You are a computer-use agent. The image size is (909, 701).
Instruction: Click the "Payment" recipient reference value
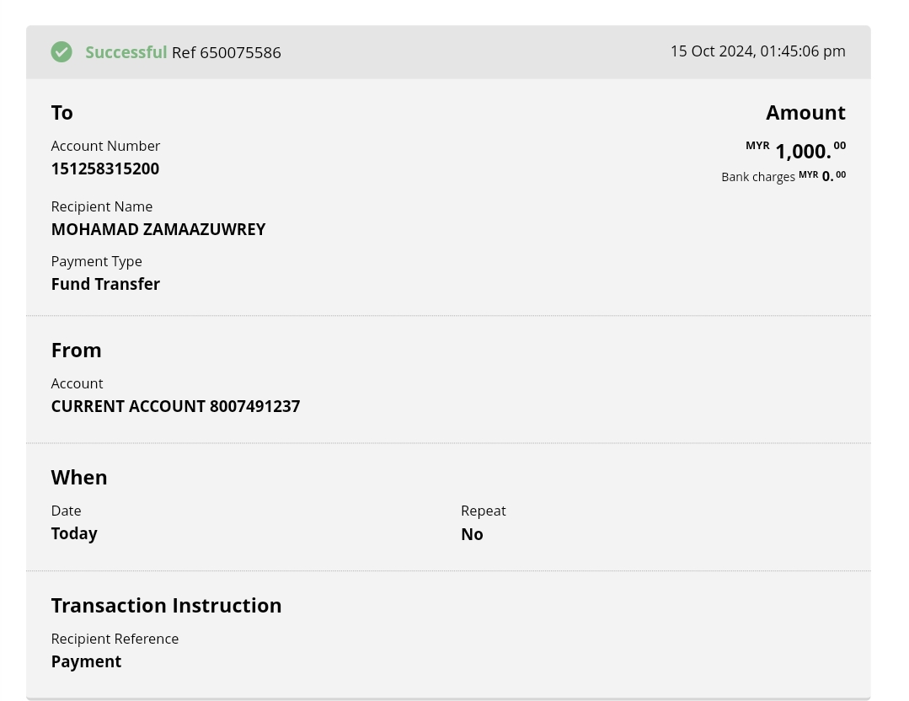pyautogui.click(x=86, y=661)
